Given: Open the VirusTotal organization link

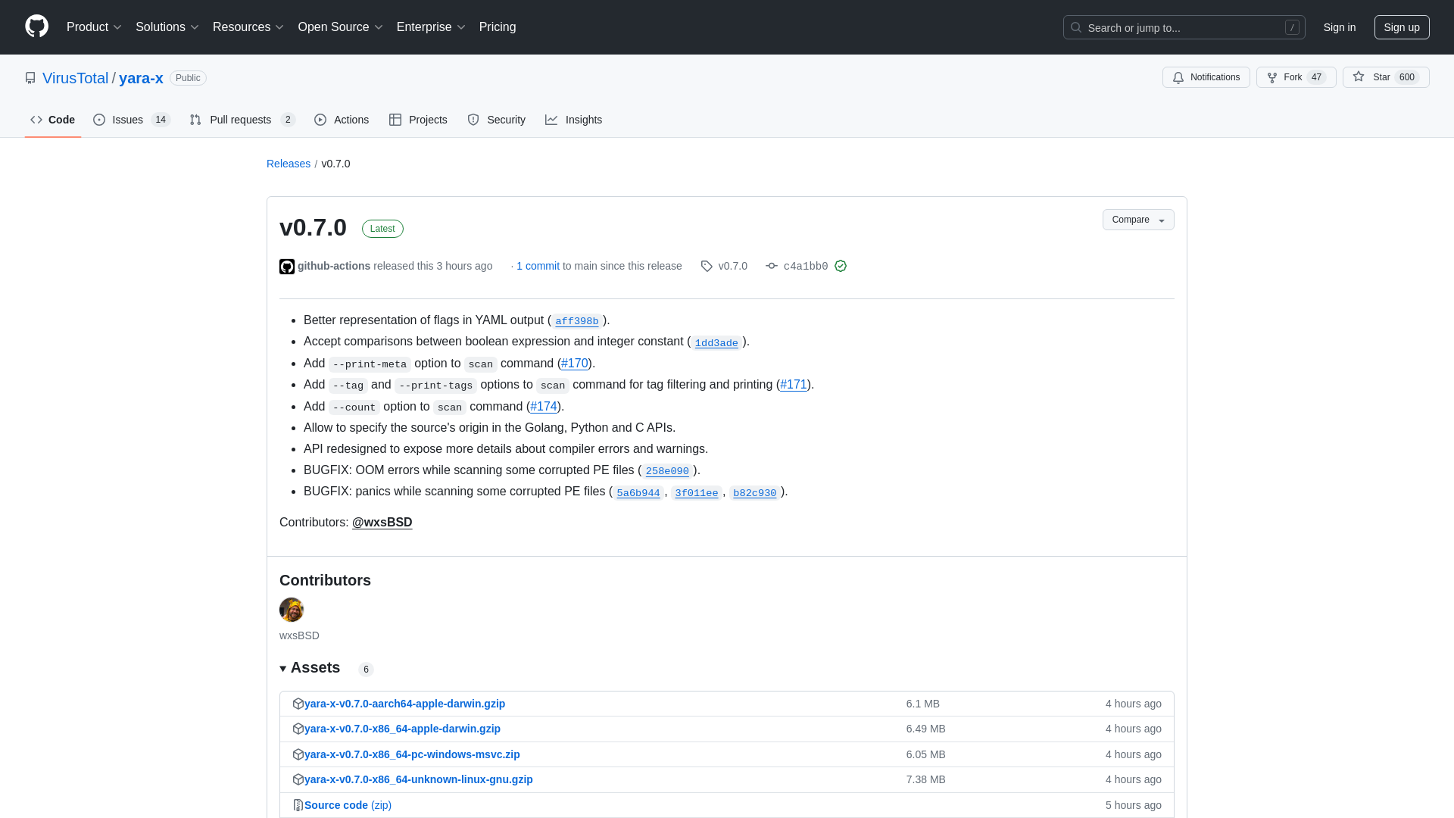Looking at the screenshot, I should point(75,78).
